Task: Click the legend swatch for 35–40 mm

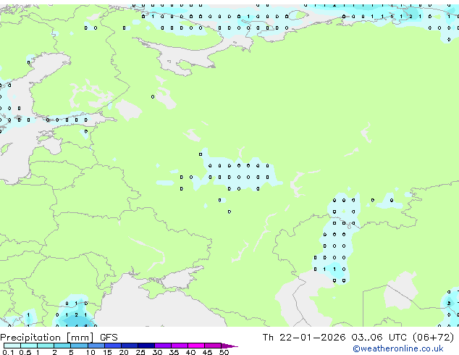Action: click(x=179, y=346)
